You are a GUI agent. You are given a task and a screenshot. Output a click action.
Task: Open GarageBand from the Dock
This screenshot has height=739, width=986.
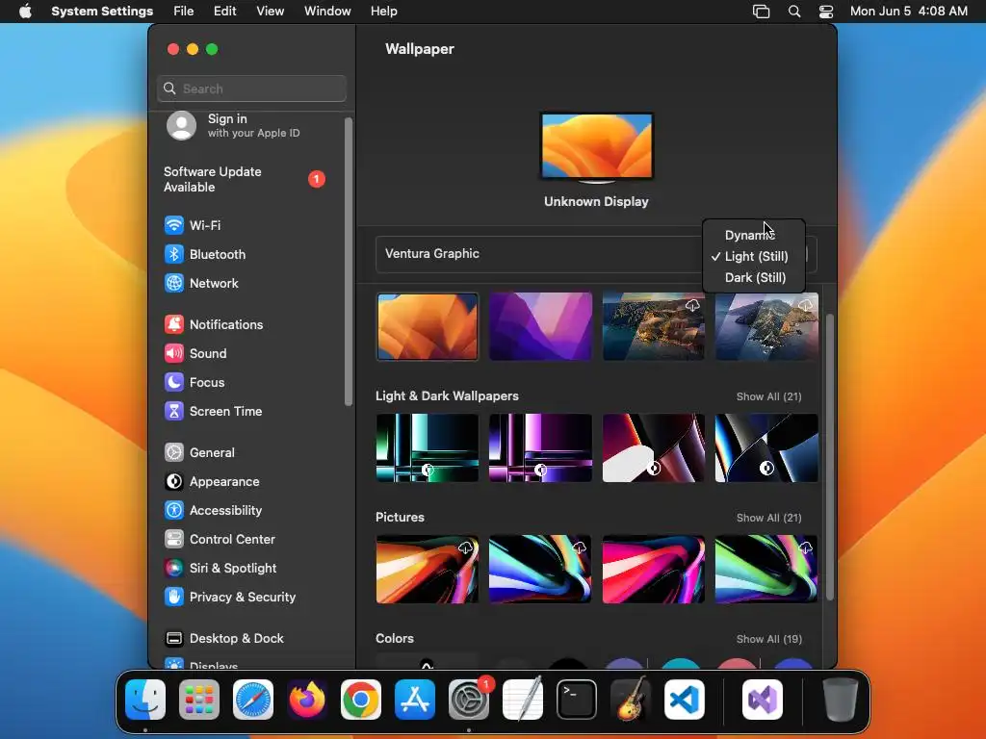coord(631,700)
